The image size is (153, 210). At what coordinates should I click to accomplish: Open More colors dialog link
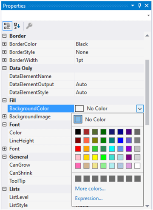click(x=91, y=189)
